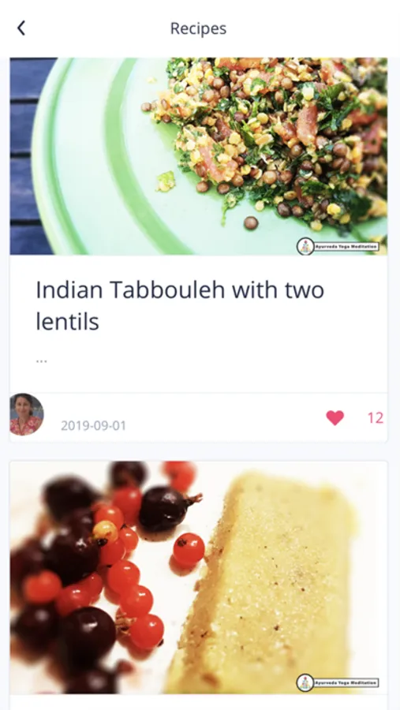
Task: Click the 2019-09-01 post date
Action: pos(93,426)
